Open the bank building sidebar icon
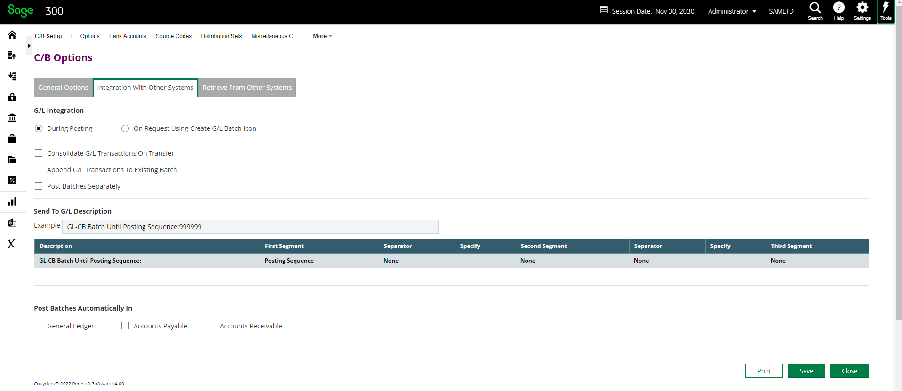Viewport: 902px width, 391px height. pyautogui.click(x=12, y=118)
